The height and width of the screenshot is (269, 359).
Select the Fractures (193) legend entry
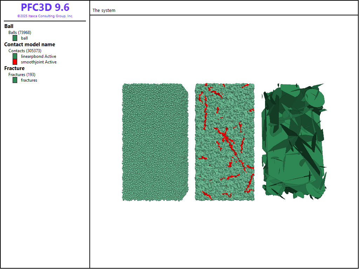(x=22, y=75)
